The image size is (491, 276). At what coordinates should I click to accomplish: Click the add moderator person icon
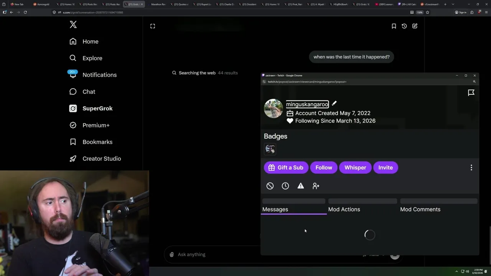316,186
